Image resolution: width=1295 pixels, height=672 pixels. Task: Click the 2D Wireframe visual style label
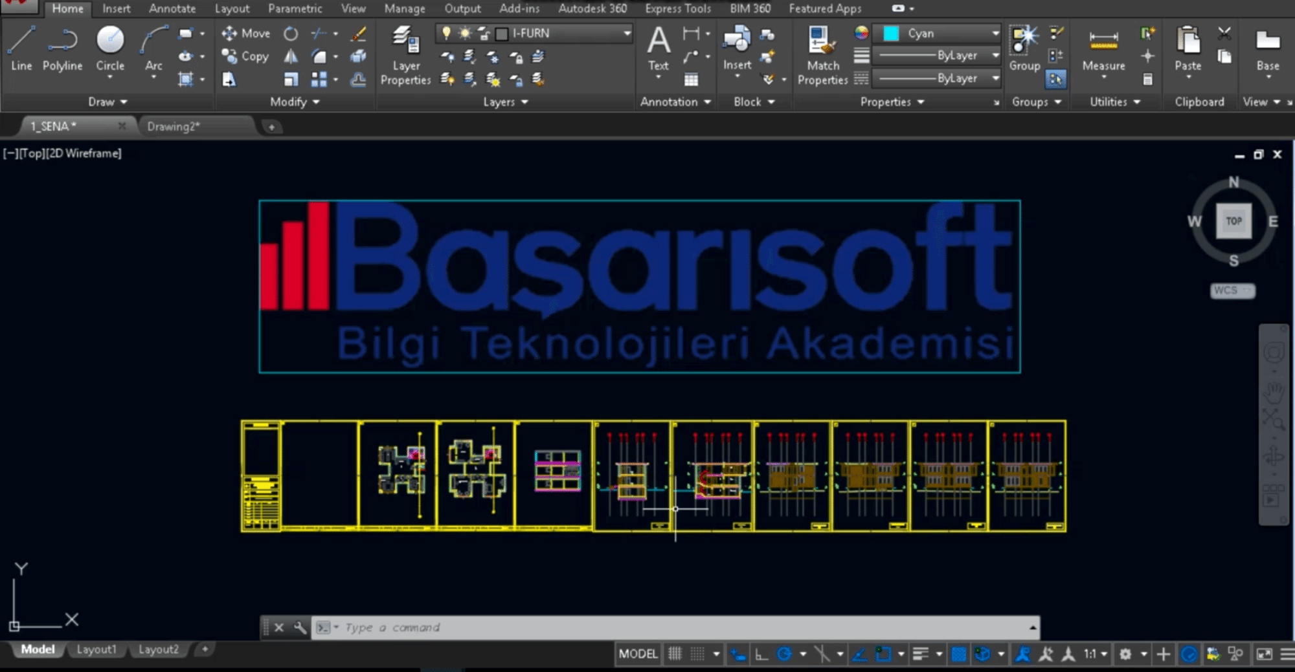(x=84, y=153)
